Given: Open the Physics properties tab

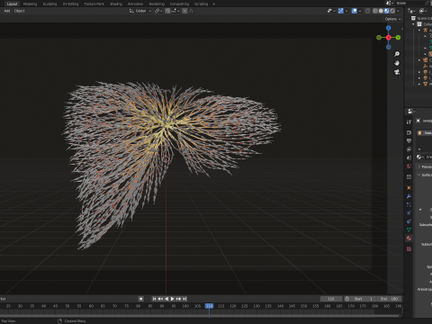Looking at the screenshot, I should click(409, 213).
